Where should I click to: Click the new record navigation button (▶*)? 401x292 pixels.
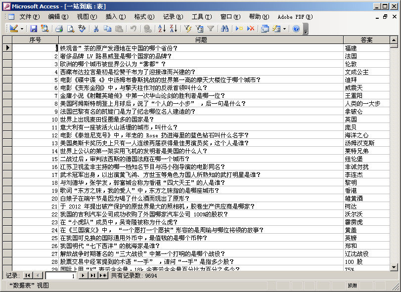103,275
